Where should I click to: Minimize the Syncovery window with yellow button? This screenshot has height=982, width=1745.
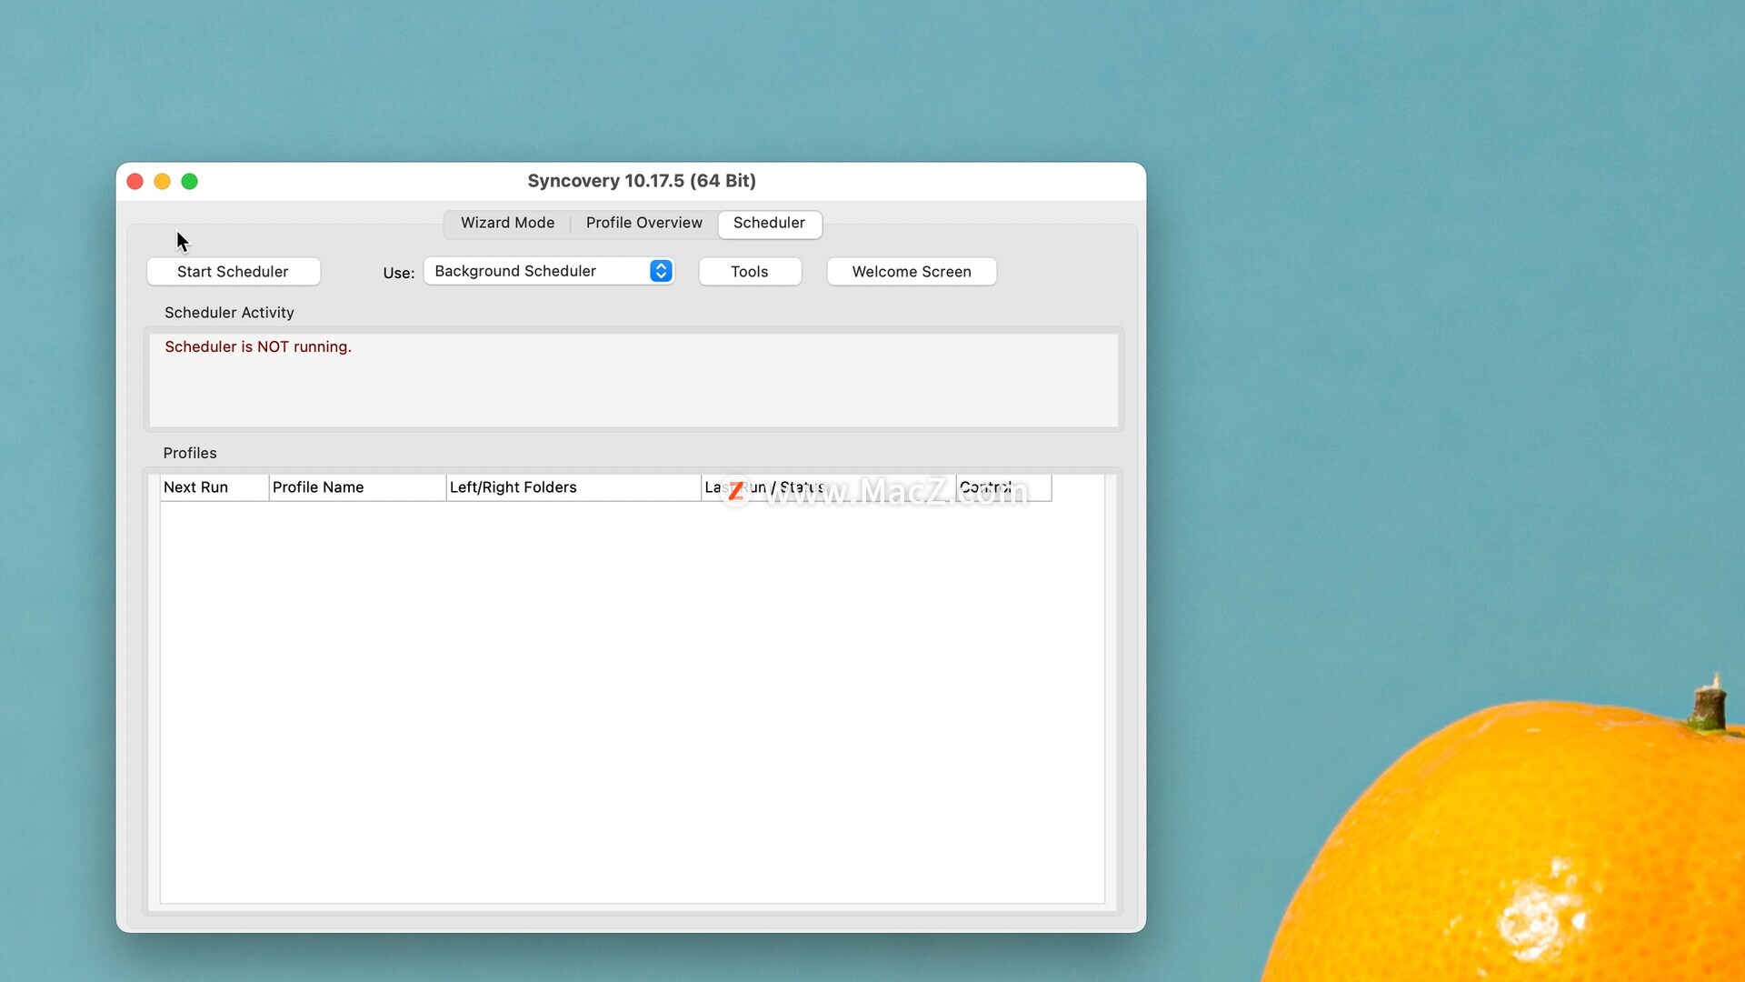coord(163,182)
